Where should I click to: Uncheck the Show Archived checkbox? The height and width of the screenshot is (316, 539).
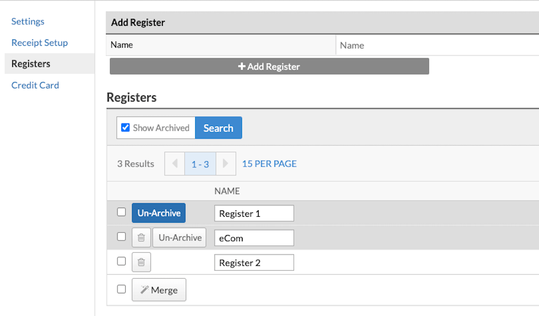(x=126, y=128)
